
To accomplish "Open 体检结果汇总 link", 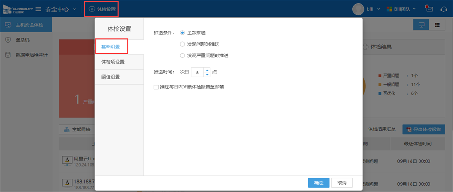I will click(x=382, y=129).
